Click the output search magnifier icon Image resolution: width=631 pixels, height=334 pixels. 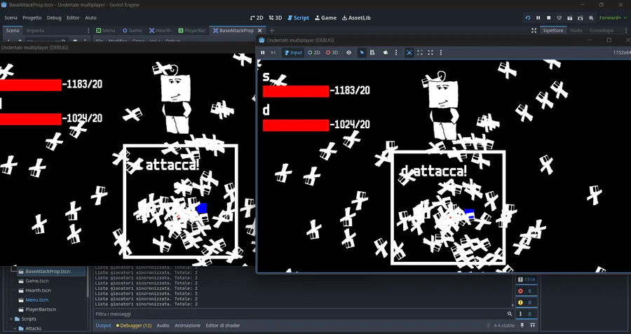[x=510, y=314]
